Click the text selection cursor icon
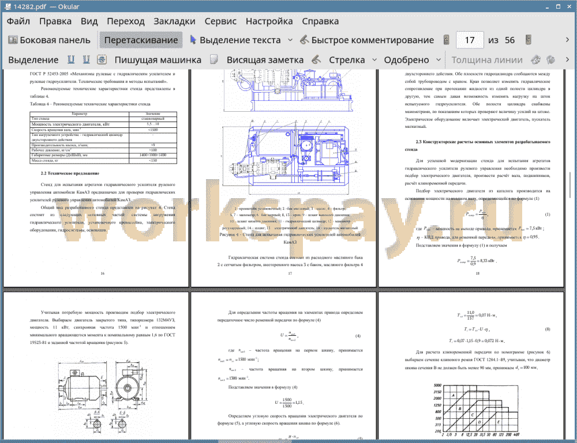The image size is (577, 443). coord(193,40)
